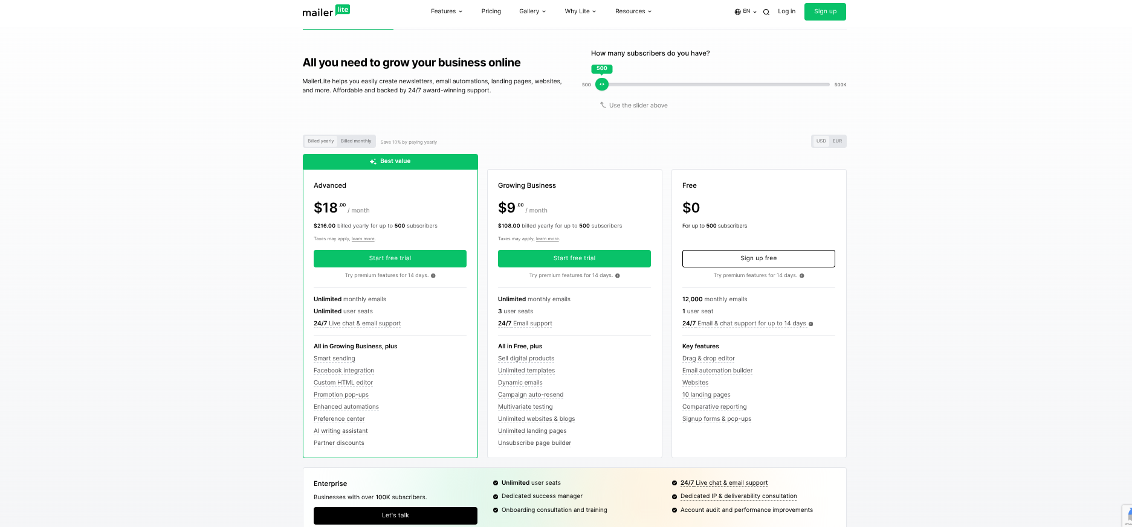
Task: Click the subscriber count slider handle
Action: point(601,85)
